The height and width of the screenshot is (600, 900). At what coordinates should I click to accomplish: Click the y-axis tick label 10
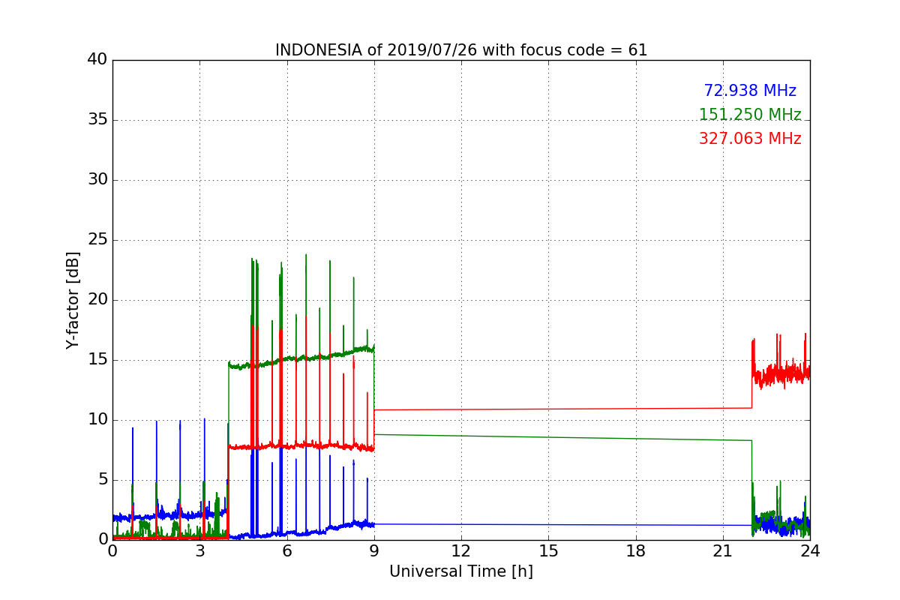click(x=97, y=420)
